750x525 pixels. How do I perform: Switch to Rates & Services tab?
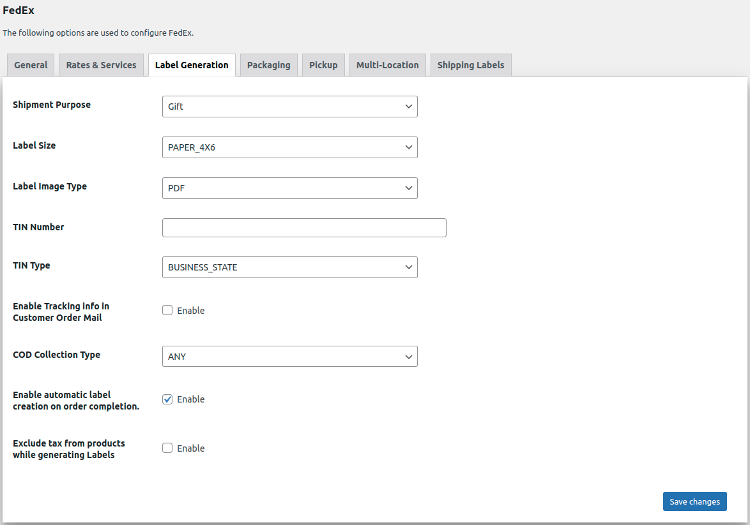tap(101, 65)
